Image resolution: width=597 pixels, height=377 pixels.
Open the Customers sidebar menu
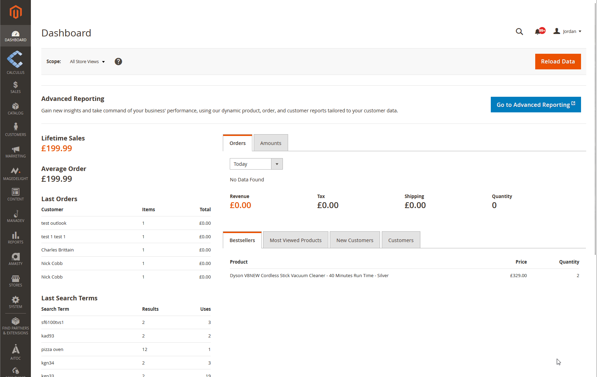16,130
